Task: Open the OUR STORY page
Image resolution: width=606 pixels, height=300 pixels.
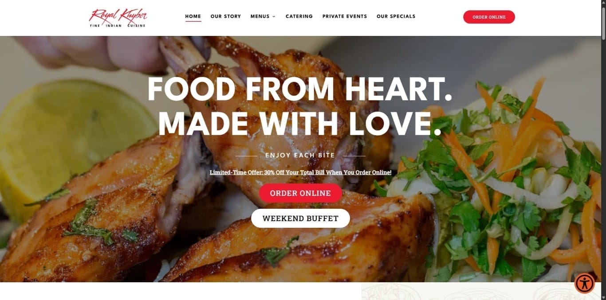Action: coord(226,16)
